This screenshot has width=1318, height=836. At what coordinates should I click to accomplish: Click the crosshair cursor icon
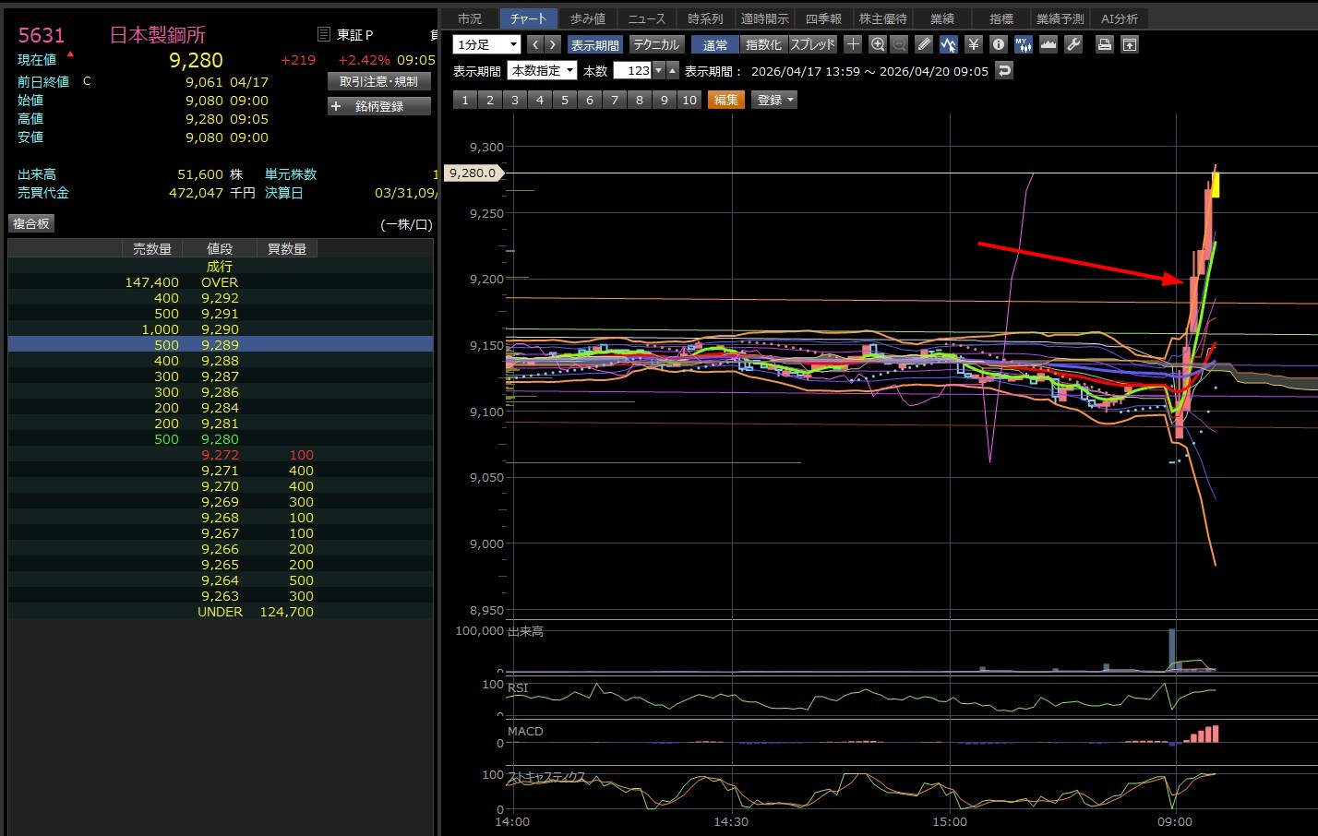853,44
